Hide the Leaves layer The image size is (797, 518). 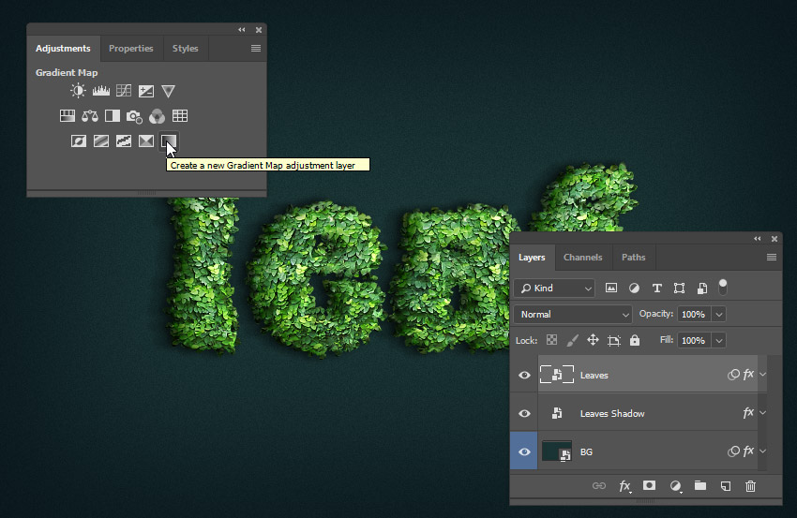coord(524,375)
